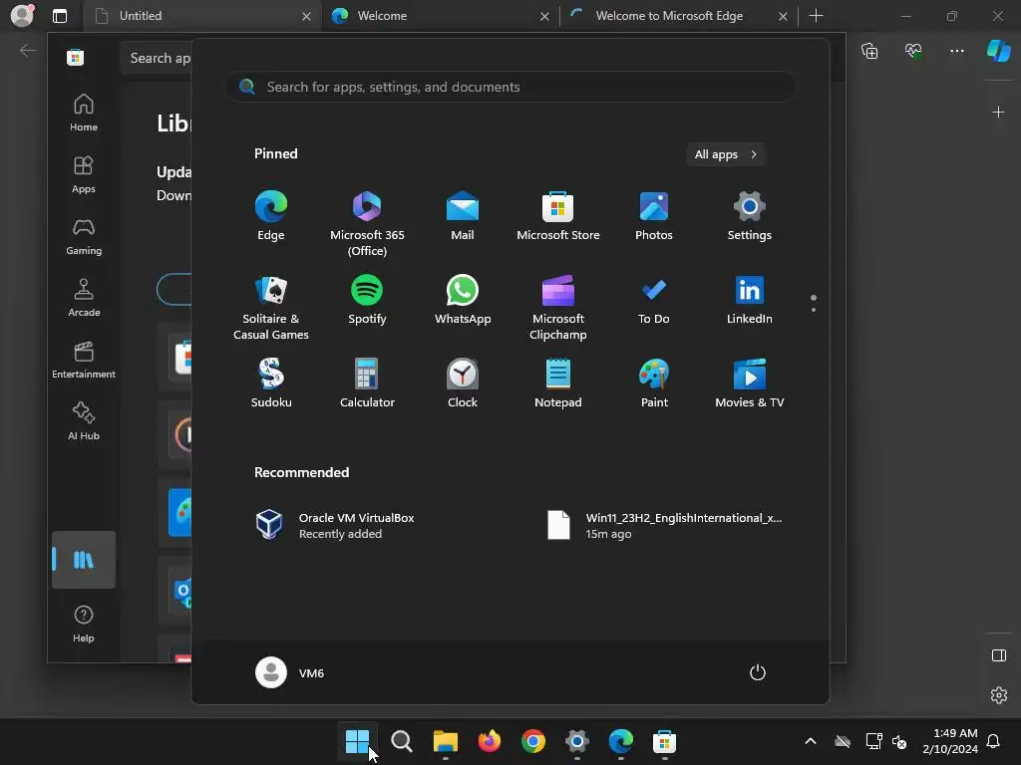Launch Notepad

pyautogui.click(x=558, y=383)
